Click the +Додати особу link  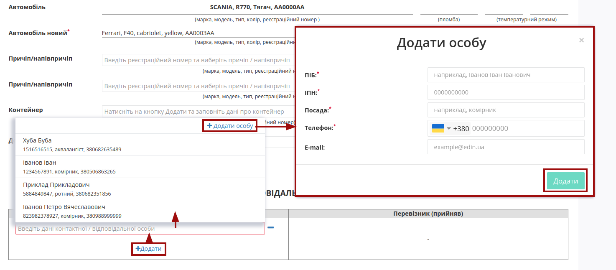230,126
